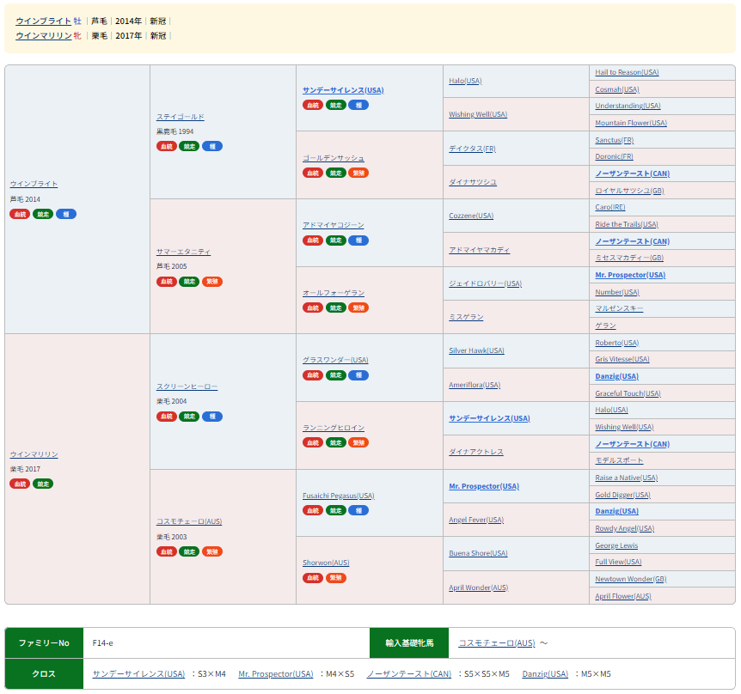Open the 種 badge under Fusaichi Pegasus(USA)

[358, 510]
